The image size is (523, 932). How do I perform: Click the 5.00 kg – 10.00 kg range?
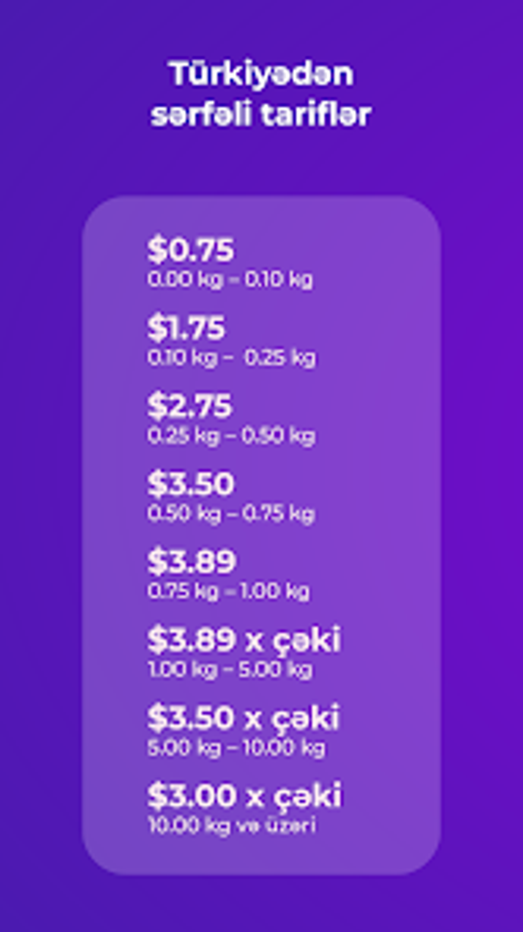pyautogui.click(x=236, y=748)
